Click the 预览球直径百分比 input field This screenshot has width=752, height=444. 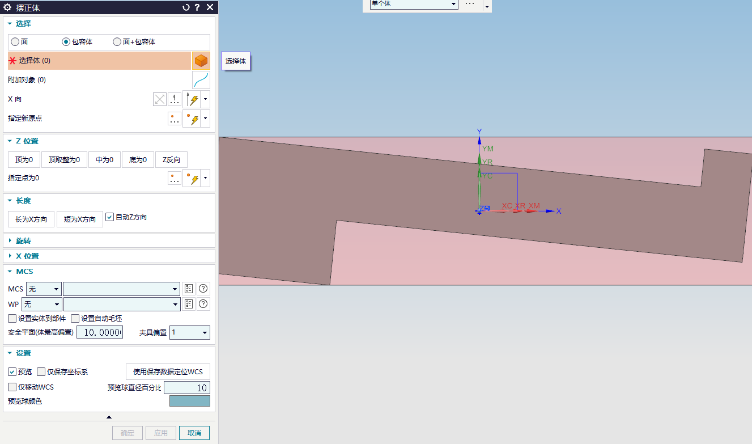[187, 388]
